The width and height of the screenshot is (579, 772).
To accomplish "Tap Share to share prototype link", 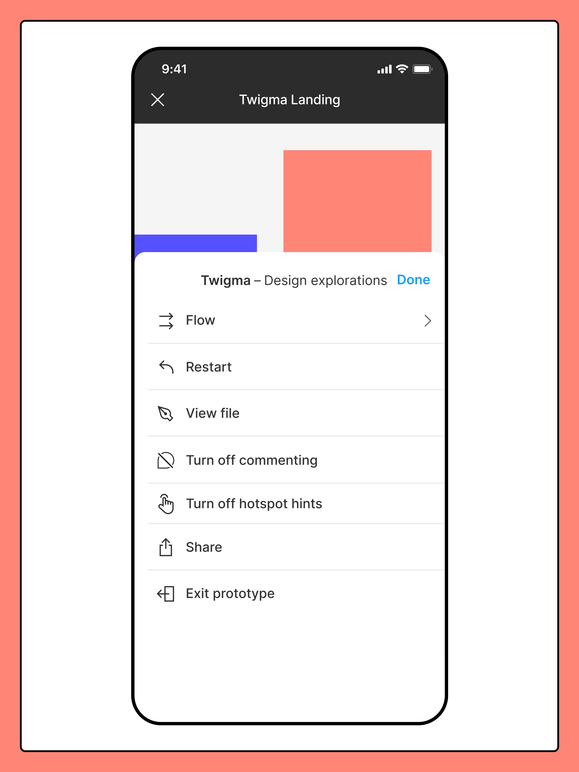I will (204, 546).
